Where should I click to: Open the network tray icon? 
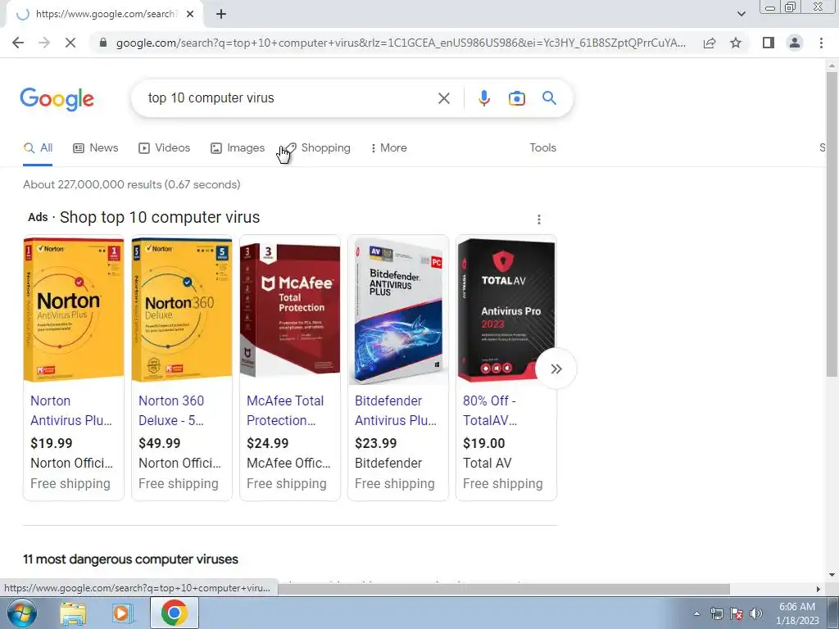(x=716, y=613)
